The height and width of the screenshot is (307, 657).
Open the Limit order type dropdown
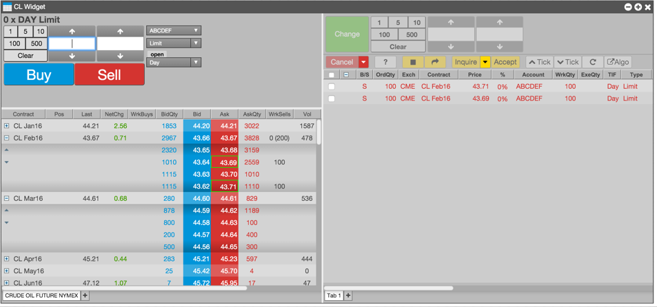pyautogui.click(x=174, y=43)
